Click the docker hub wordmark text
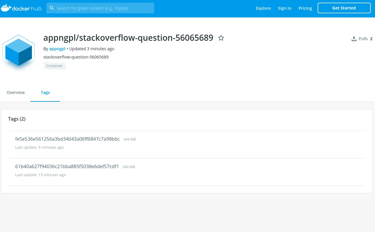This screenshot has width=375, height=232. click(x=27, y=9)
